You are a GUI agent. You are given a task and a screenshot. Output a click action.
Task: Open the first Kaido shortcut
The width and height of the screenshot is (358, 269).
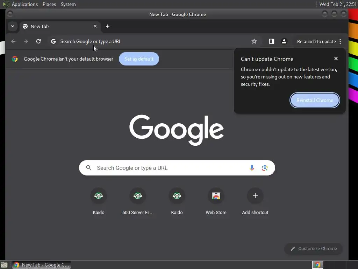(x=98, y=201)
